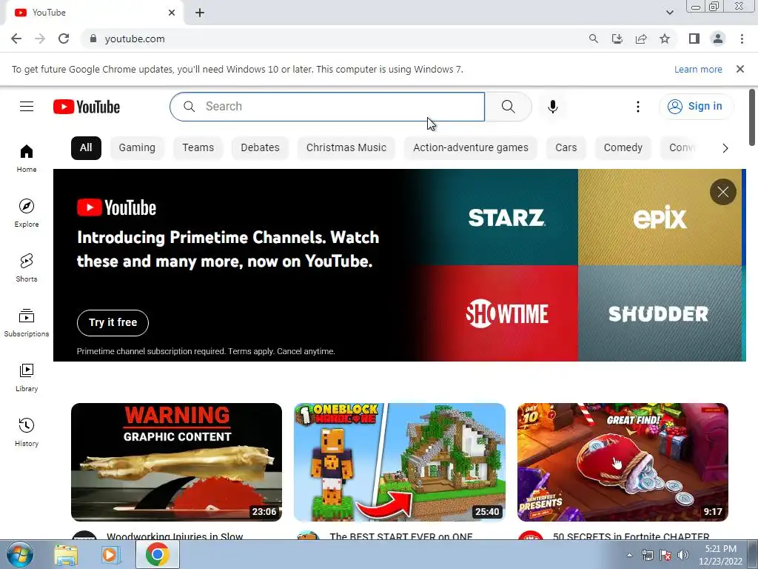This screenshot has width=758, height=569.
Task: Open Windows Media Player from the taskbar
Action: (111, 555)
